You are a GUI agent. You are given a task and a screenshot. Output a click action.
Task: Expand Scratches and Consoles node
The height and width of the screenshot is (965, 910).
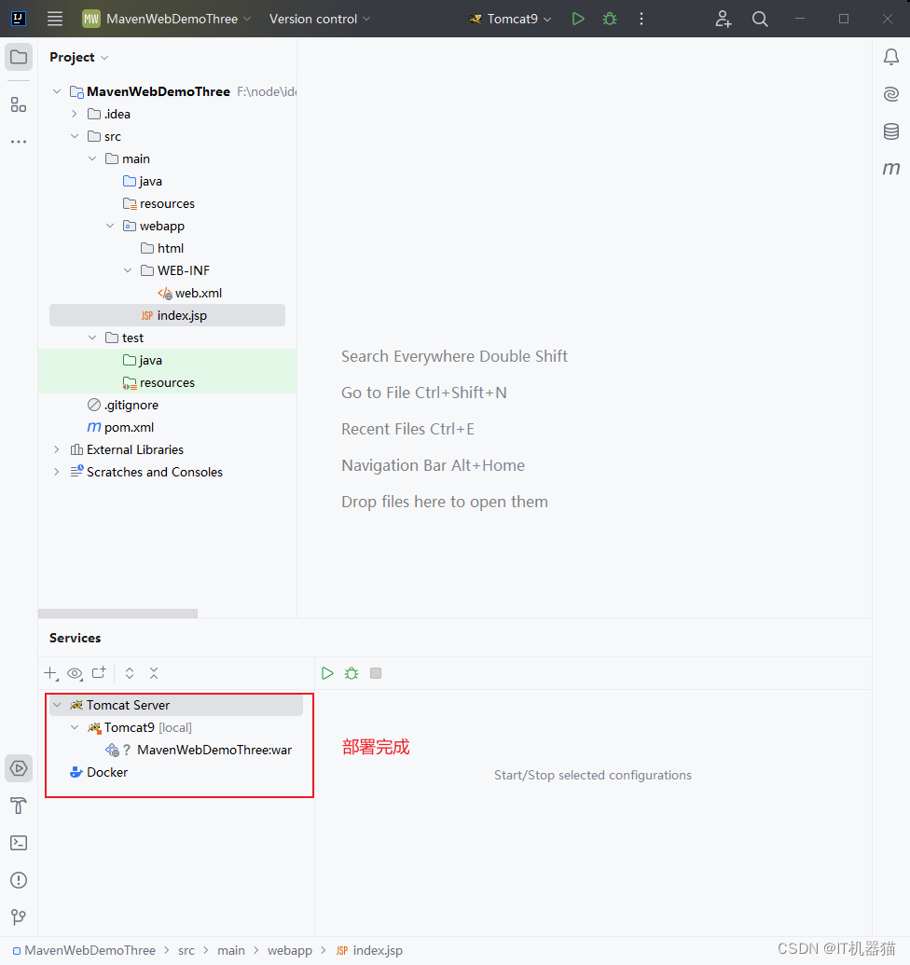57,472
